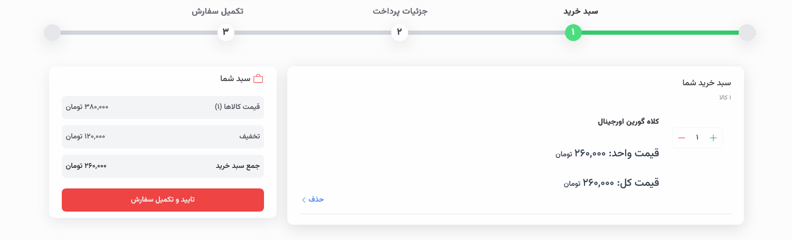Increase quantity with the green plus icon
Screen dimensions: 792x240
tap(713, 138)
